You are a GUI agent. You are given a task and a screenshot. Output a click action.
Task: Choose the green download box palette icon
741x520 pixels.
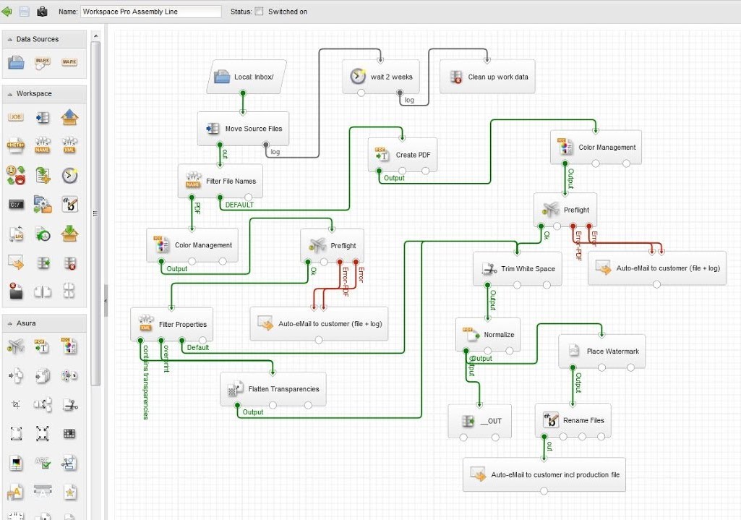tap(69, 233)
